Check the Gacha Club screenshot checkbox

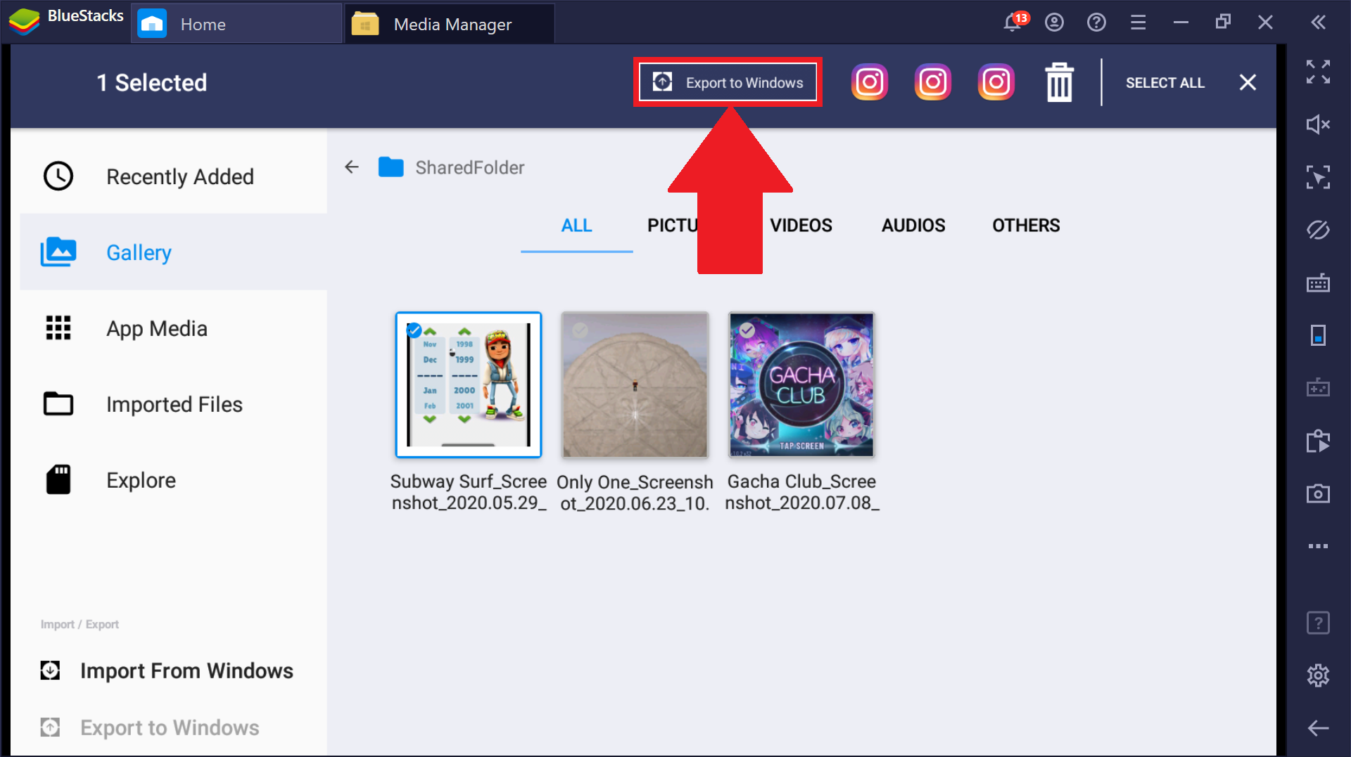click(x=747, y=330)
